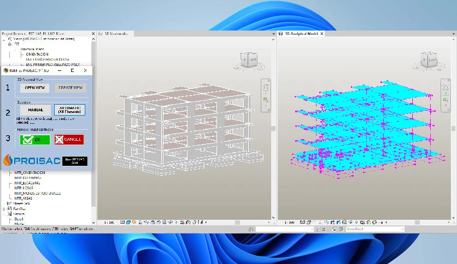
Task: Select CIMENTACION structural plan
Action: click(x=37, y=55)
